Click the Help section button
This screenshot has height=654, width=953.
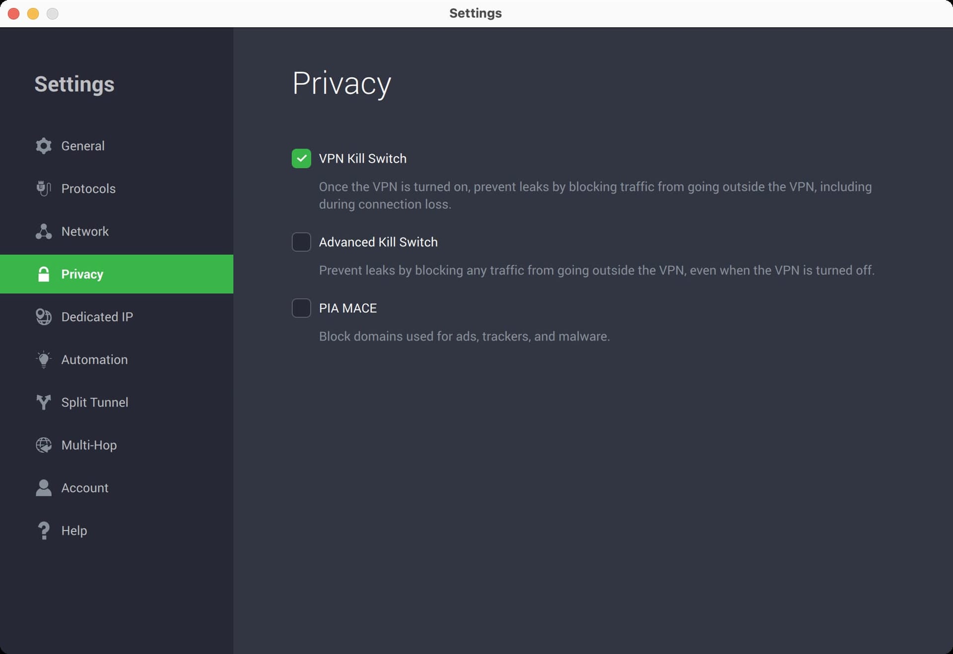click(74, 530)
